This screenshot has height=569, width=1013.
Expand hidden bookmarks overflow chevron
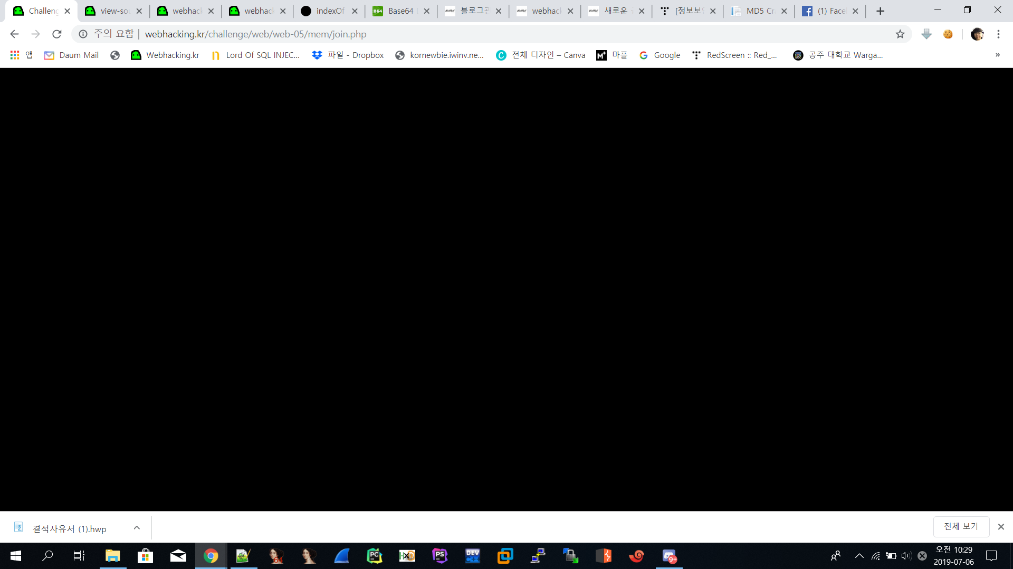(x=997, y=55)
